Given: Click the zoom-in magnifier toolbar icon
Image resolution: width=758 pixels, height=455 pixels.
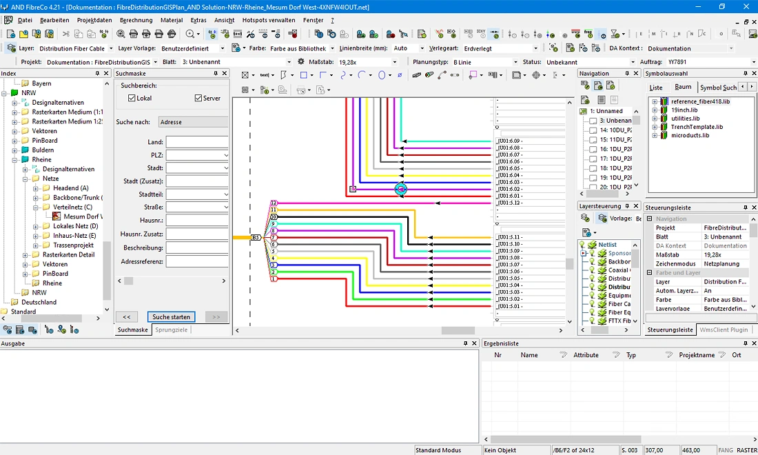Looking at the screenshot, I should tap(121, 34).
